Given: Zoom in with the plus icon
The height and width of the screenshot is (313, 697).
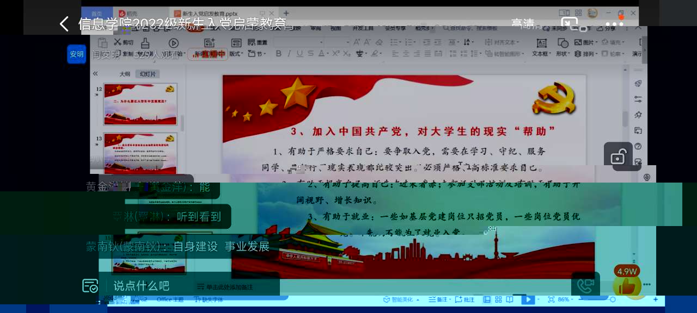Looking at the screenshot, I should pyautogui.click(x=656, y=299).
